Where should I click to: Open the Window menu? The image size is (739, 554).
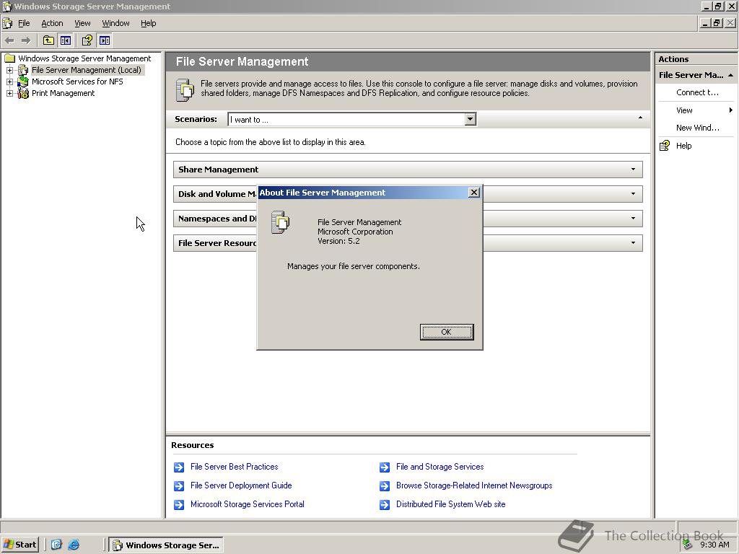click(115, 23)
